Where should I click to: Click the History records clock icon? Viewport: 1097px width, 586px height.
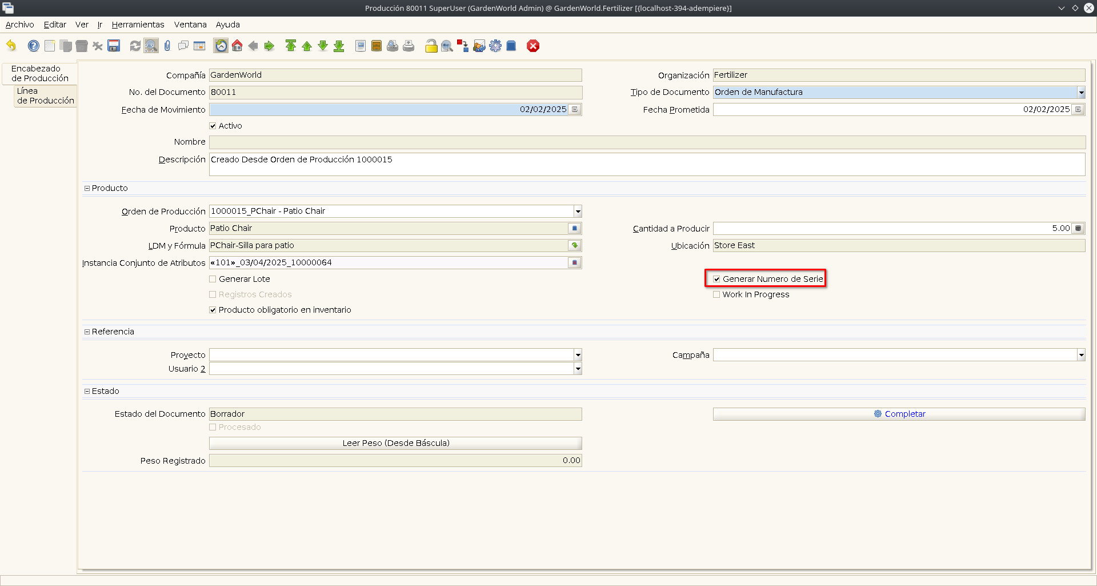click(x=221, y=46)
